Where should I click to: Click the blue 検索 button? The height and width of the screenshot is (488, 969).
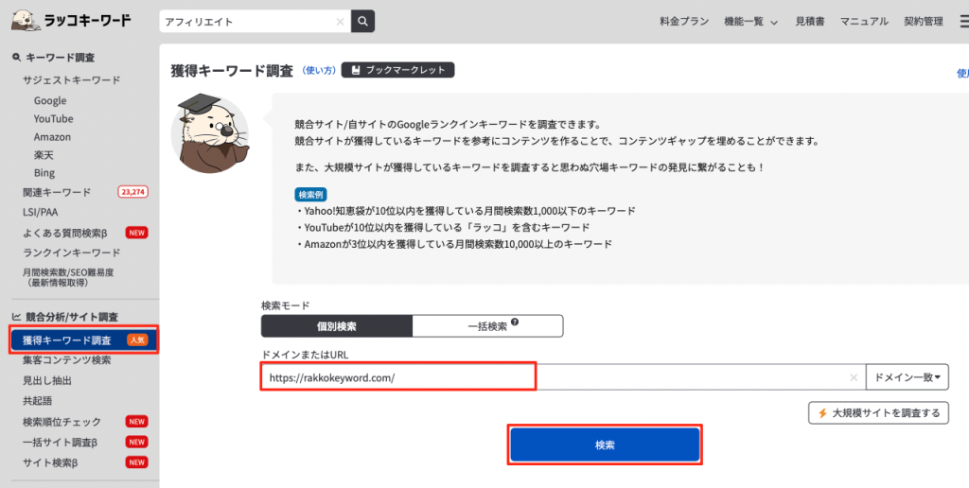click(x=605, y=444)
